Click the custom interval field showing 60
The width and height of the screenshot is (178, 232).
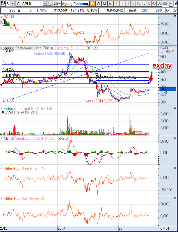(166, 4)
